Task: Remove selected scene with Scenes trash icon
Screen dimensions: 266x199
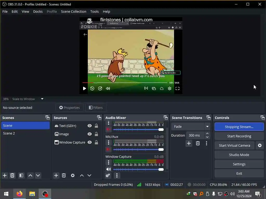Action: point(12,175)
